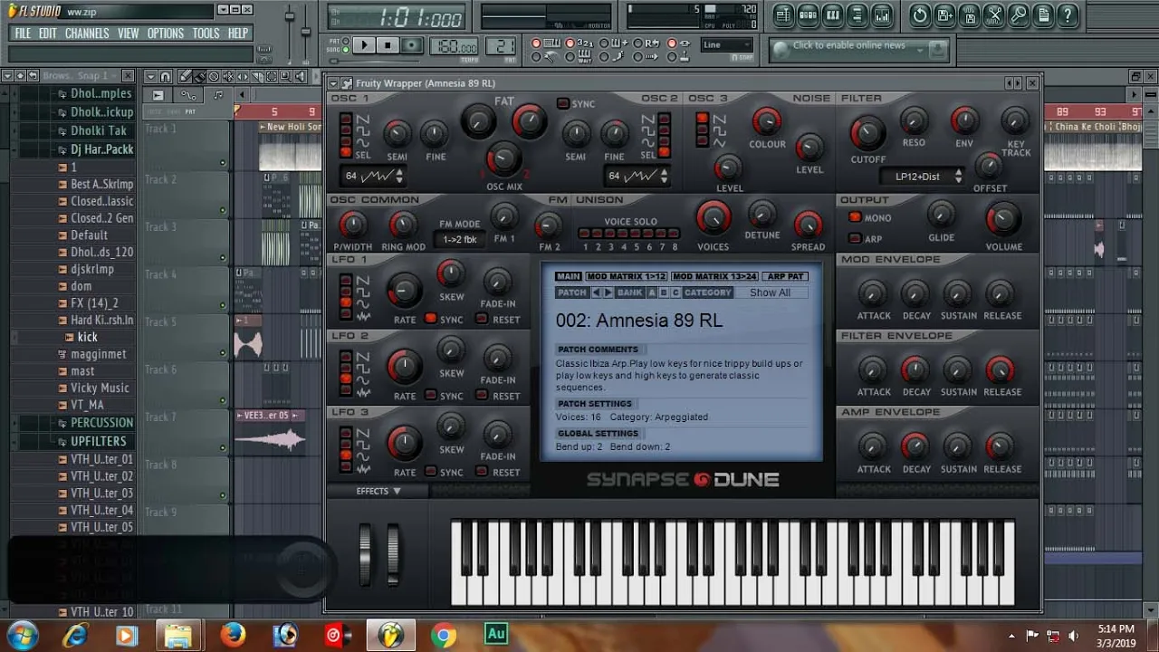Viewport: 1159px width, 652px height.
Task: Start playback with the play button
Action: 363,45
